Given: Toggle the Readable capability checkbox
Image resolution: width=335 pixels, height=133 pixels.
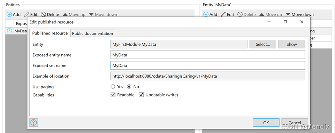Looking at the screenshot, I should pos(113,95).
